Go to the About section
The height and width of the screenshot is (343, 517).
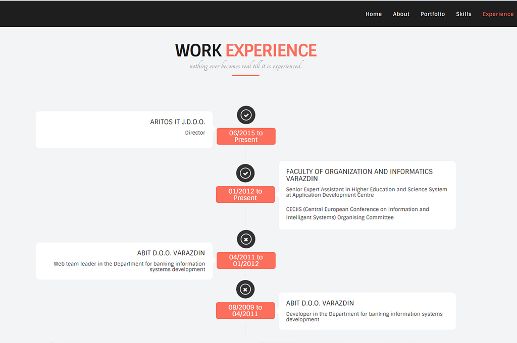pos(401,14)
